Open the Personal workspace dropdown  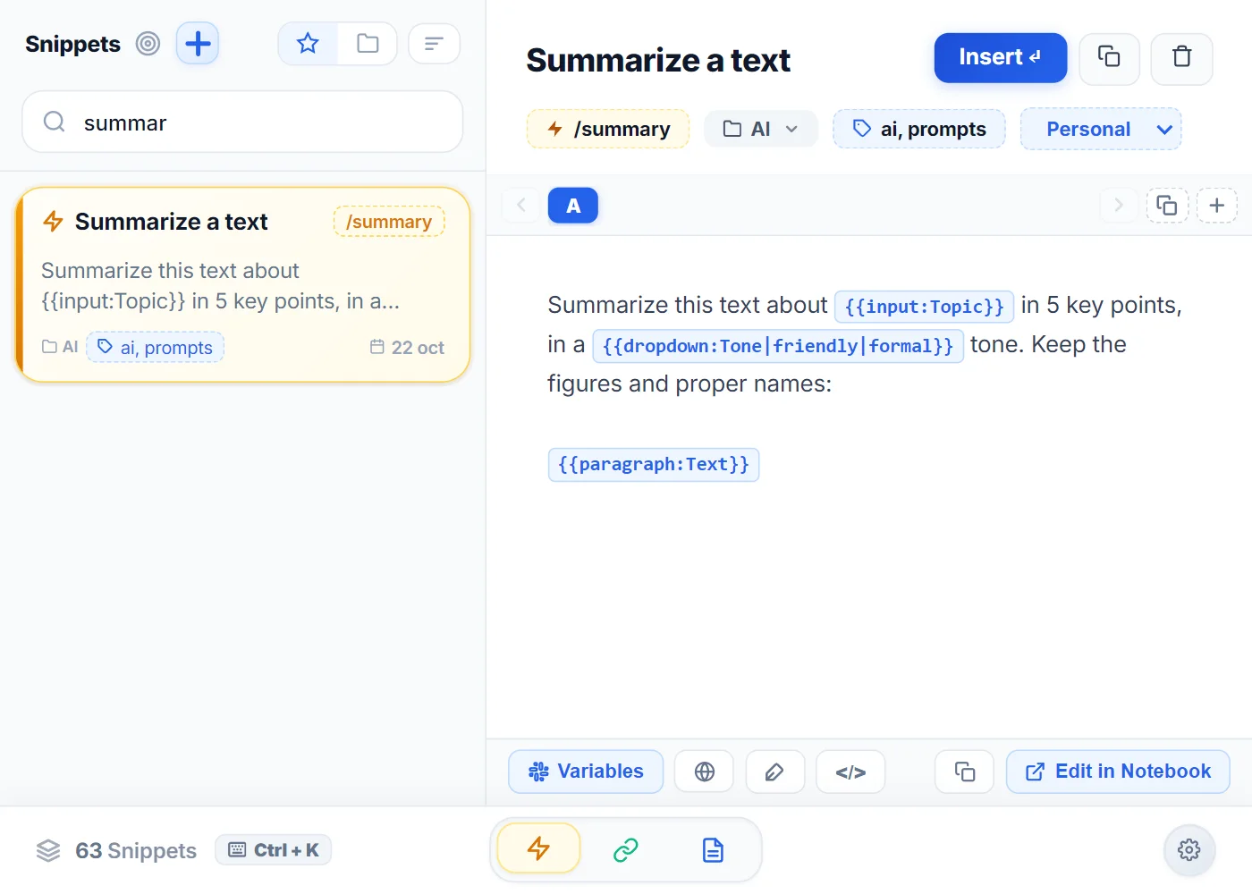[1101, 129]
